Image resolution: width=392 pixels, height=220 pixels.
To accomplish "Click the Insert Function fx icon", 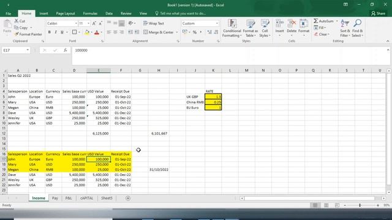I will [66, 50].
